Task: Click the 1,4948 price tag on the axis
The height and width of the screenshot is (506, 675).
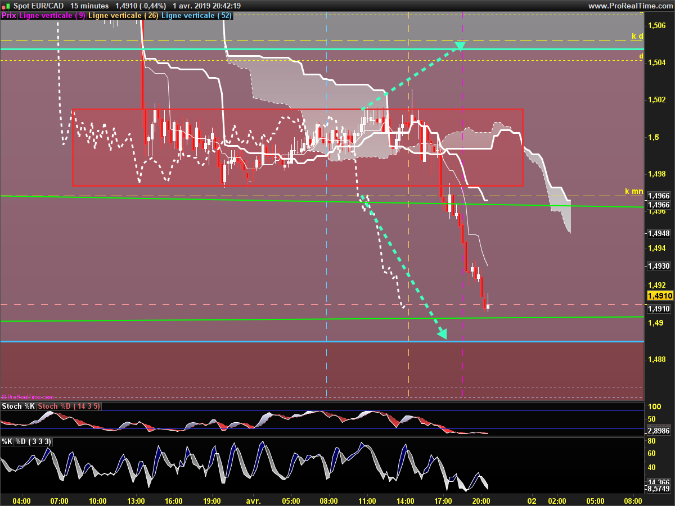Action: click(x=659, y=233)
